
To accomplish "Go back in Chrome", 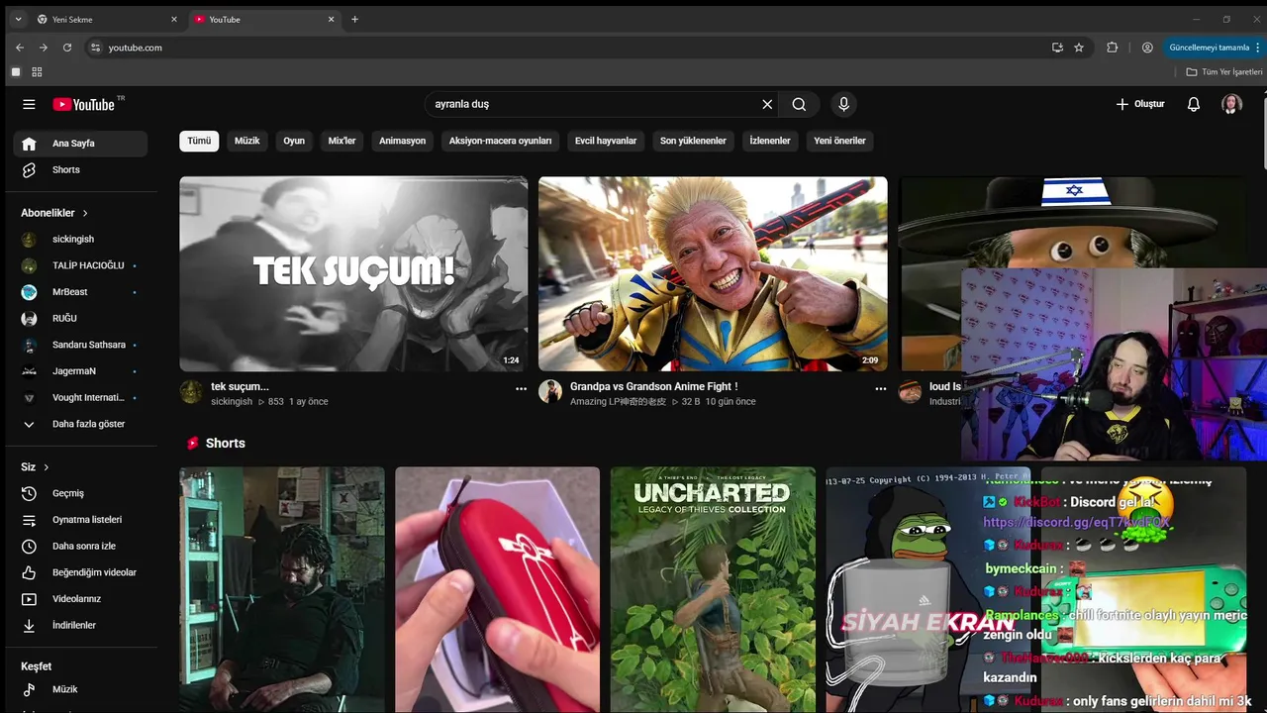I will pyautogui.click(x=20, y=48).
